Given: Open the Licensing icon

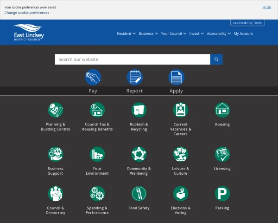Looking at the screenshot, I should [x=222, y=154].
